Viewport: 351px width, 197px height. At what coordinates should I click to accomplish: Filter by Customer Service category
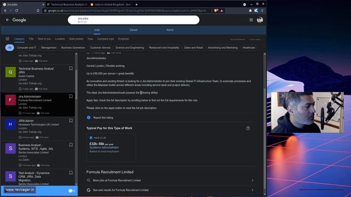(x=100, y=48)
